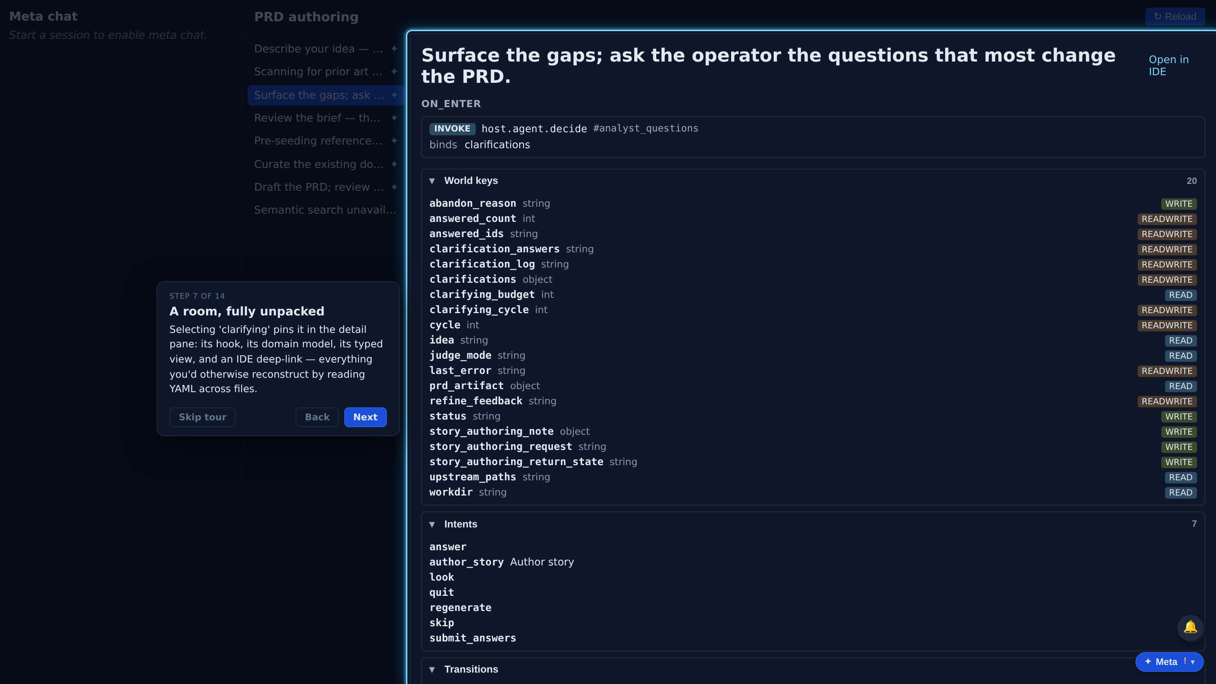Image resolution: width=1216 pixels, height=684 pixels.
Task: Click the sparkle icon beside 'Describe your idea'
Action: click(394, 49)
